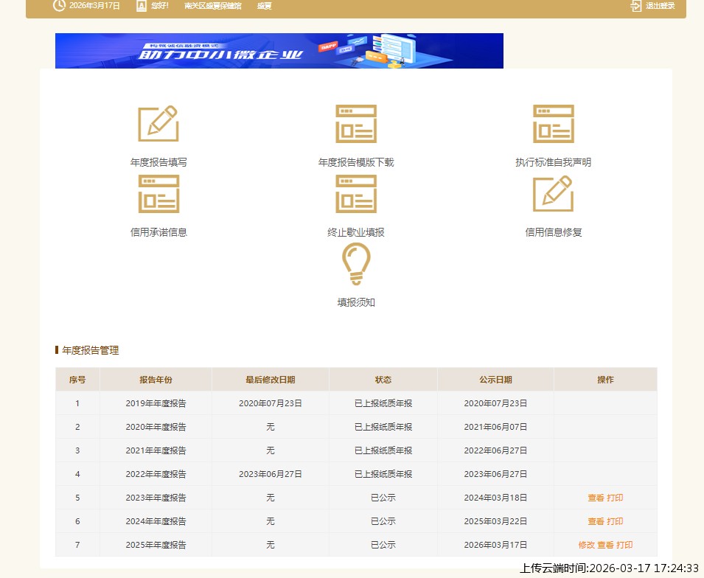Click the 状态 column header
The height and width of the screenshot is (578, 704).
click(x=383, y=380)
